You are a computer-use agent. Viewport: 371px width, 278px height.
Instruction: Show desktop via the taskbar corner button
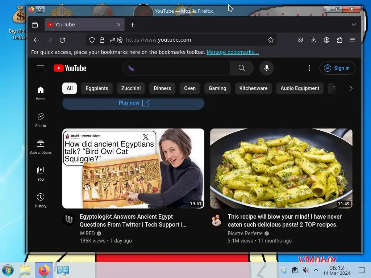point(362,270)
